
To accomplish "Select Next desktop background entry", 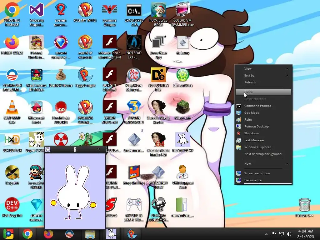I will (263, 154).
